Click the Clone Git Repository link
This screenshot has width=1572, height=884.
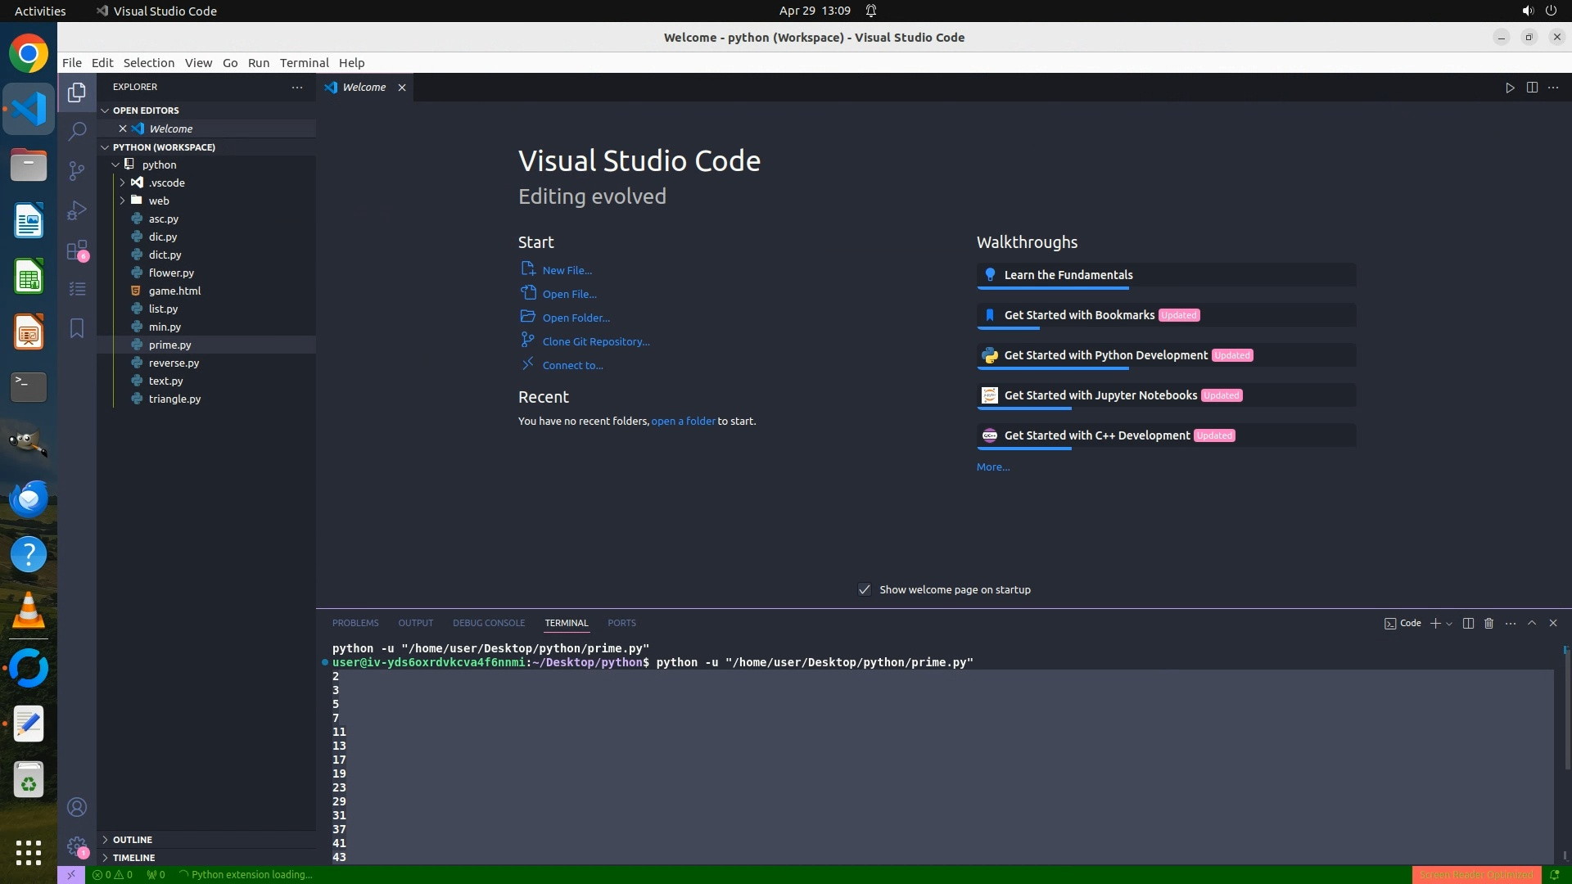click(x=595, y=342)
